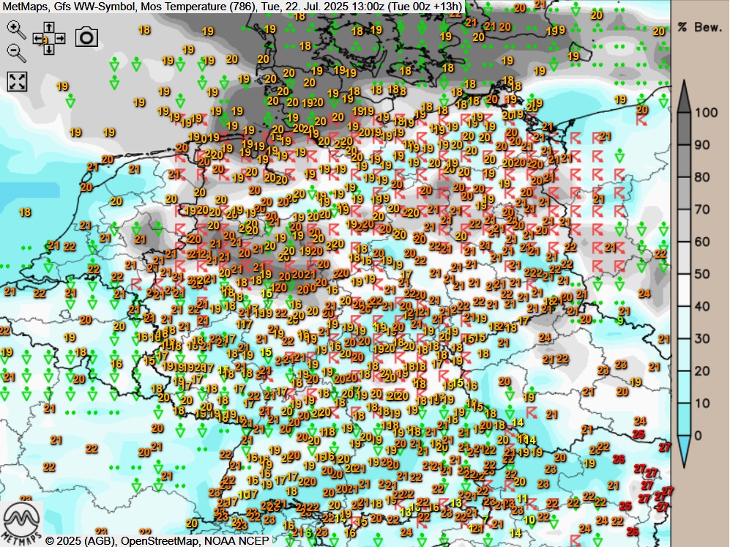Click the '% Bew.' legend label
This screenshot has width=730, height=547.
click(x=700, y=28)
